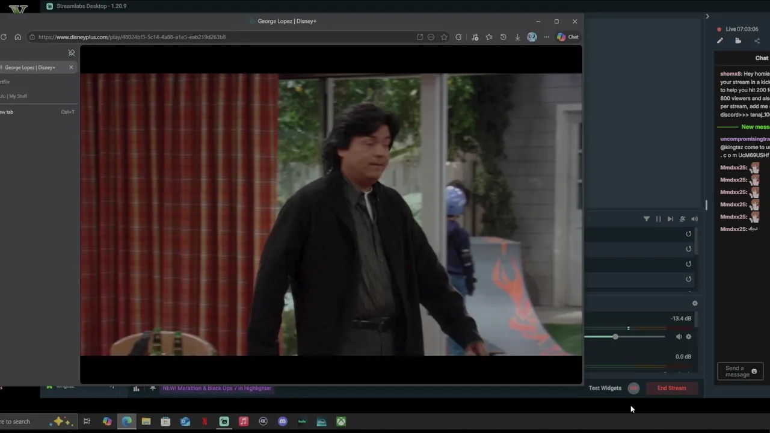Open Copilot Chat in the browser toolbar

(x=567, y=37)
